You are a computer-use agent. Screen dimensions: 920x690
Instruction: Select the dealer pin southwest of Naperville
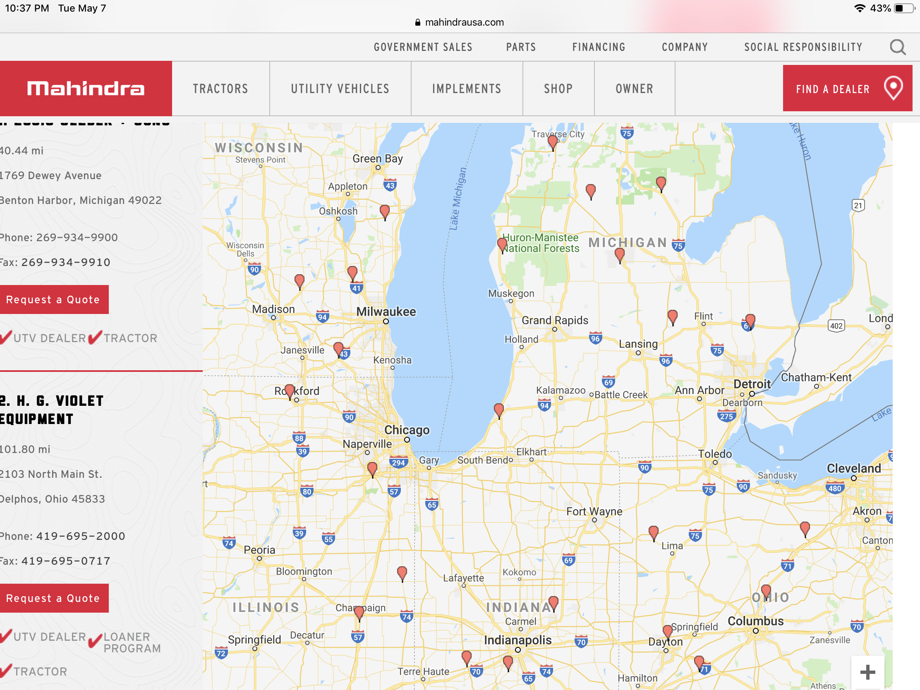click(x=372, y=470)
